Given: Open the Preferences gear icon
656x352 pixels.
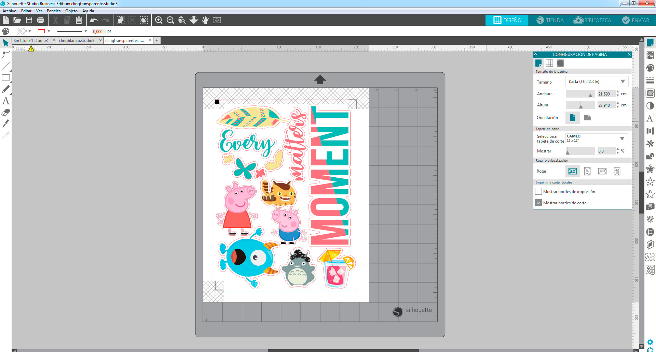Looking at the screenshot, I should pyautogui.click(x=650, y=342).
